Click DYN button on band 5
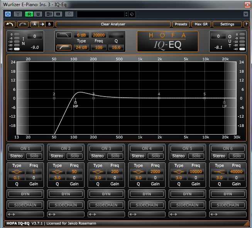 [187, 194]
